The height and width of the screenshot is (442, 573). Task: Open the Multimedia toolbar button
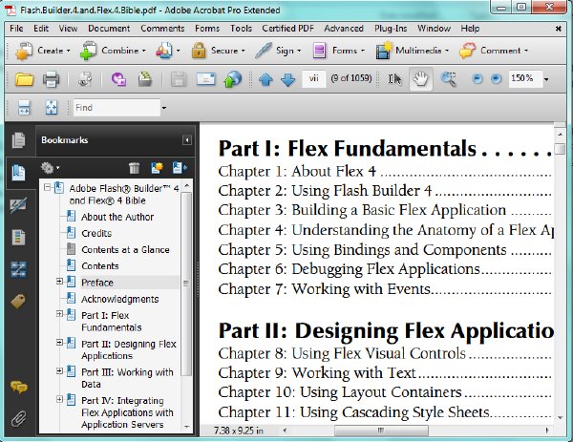click(413, 51)
